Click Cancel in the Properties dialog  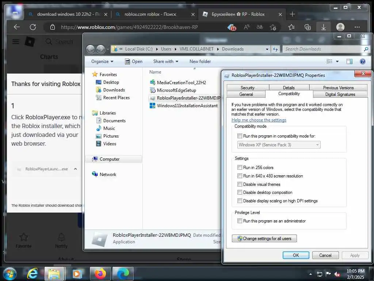[x=325, y=255]
